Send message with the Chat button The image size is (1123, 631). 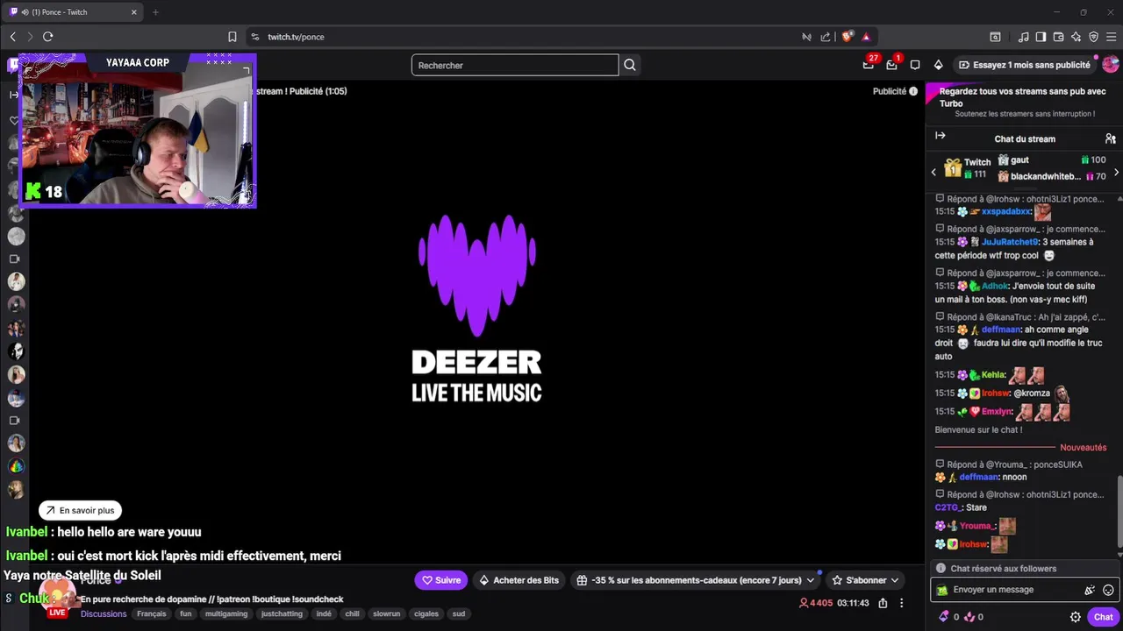point(1103,617)
